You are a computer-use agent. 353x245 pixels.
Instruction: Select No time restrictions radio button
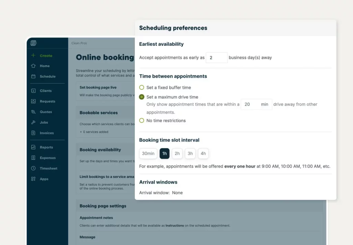(142, 121)
